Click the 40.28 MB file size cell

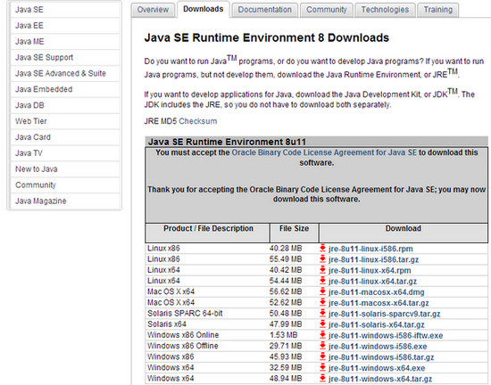(x=286, y=249)
